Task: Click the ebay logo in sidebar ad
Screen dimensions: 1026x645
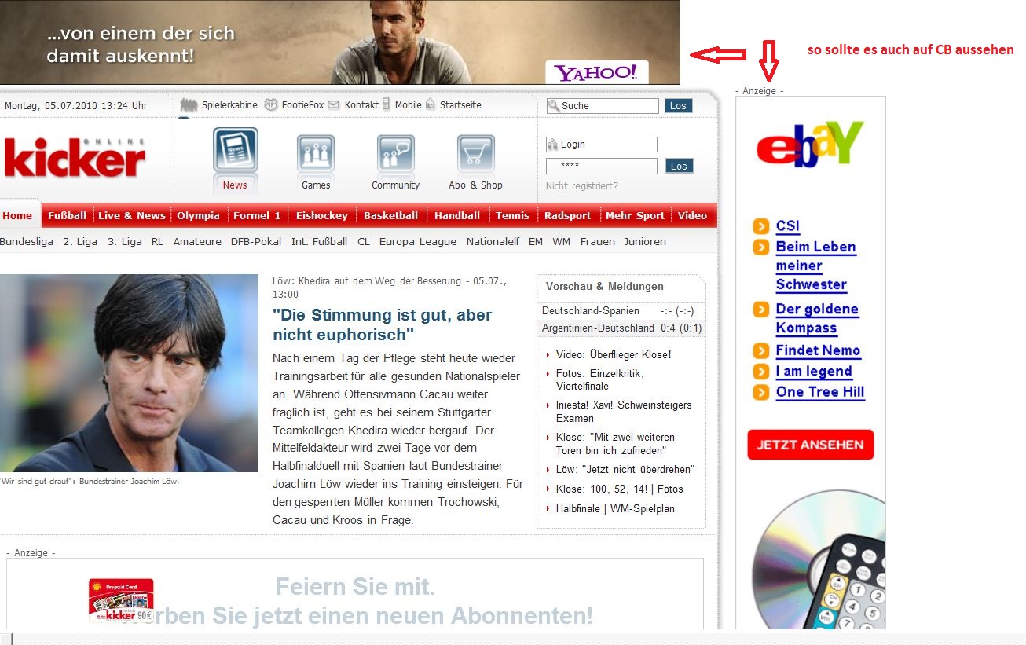Action: pos(810,143)
